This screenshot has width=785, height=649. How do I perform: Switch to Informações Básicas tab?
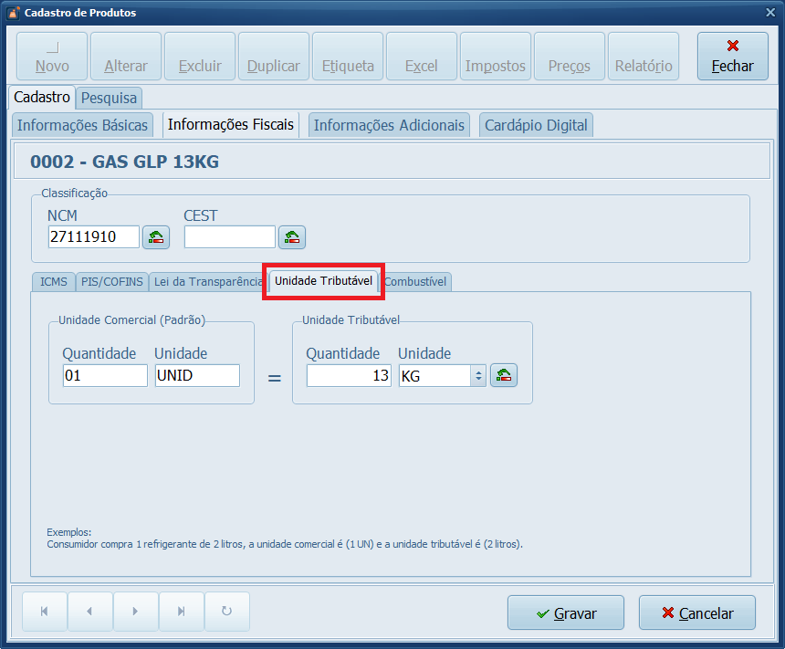click(x=83, y=125)
